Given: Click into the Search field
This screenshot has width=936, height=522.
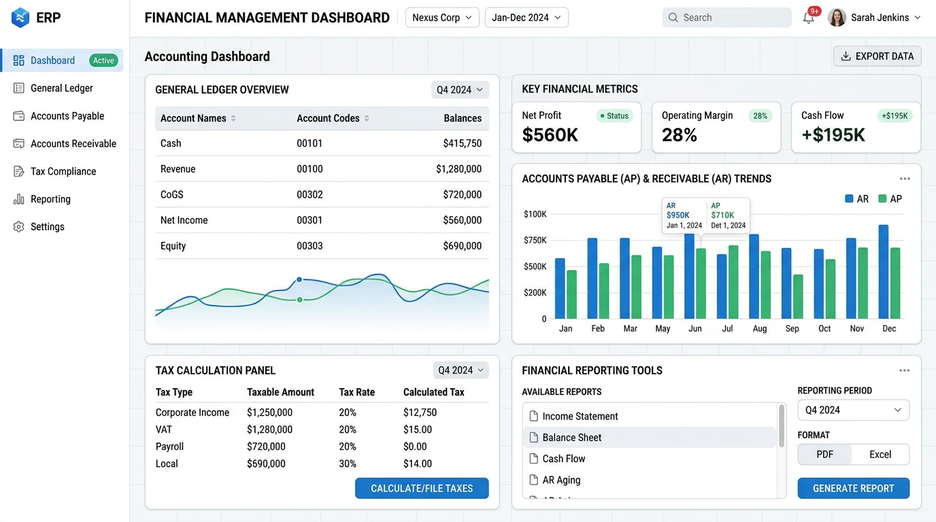Looking at the screenshot, I should coord(726,18).
